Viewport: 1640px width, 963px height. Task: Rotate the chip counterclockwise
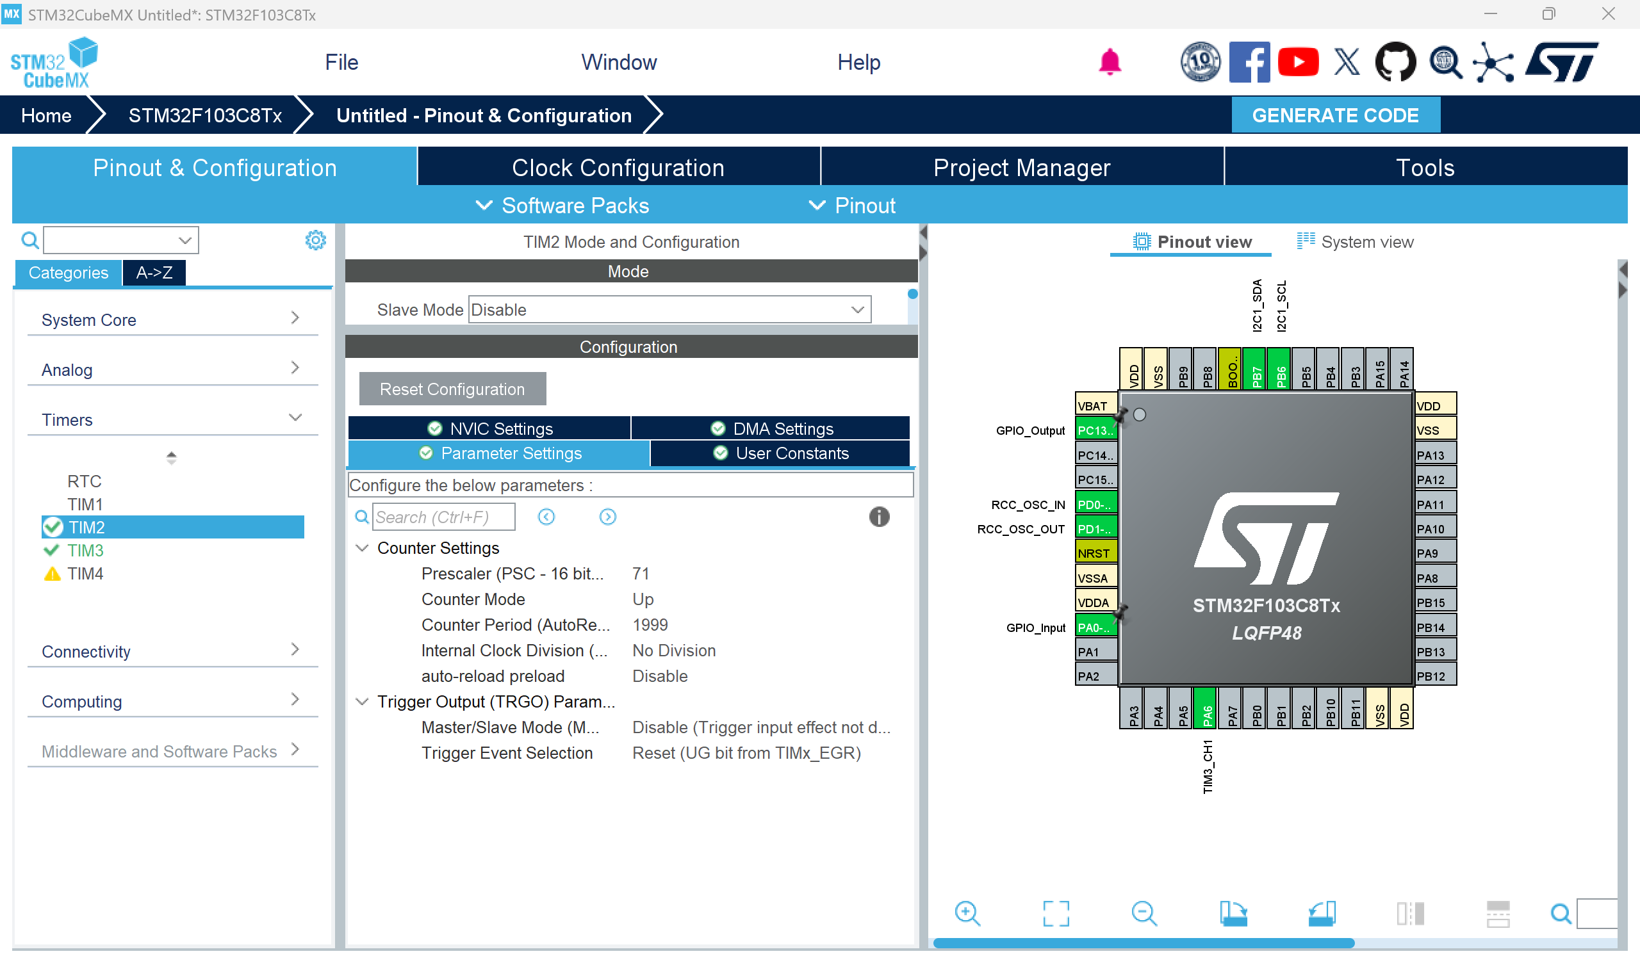click(x=1321, y=913)
